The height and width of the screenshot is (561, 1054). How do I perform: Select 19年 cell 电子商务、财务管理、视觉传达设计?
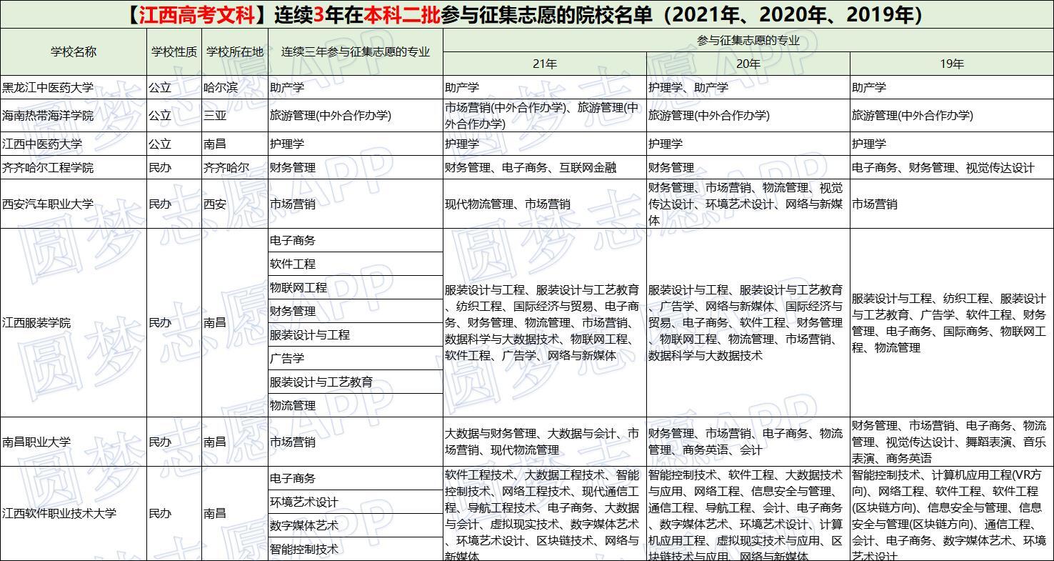click(952, 167)
